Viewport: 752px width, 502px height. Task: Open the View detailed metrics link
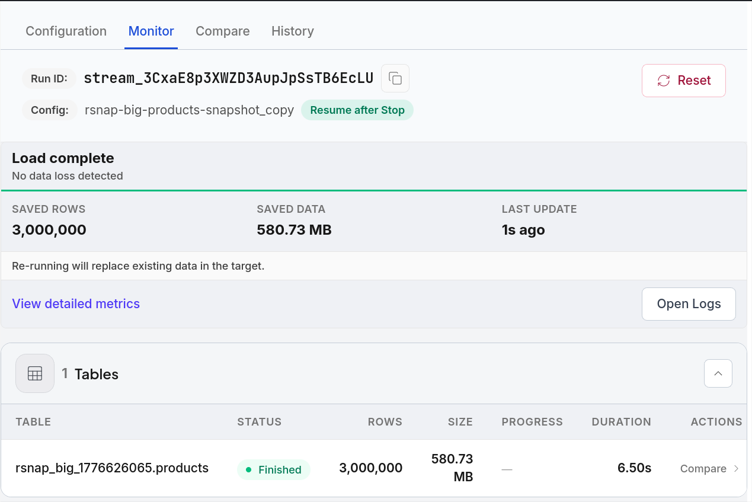click(76, 303)
